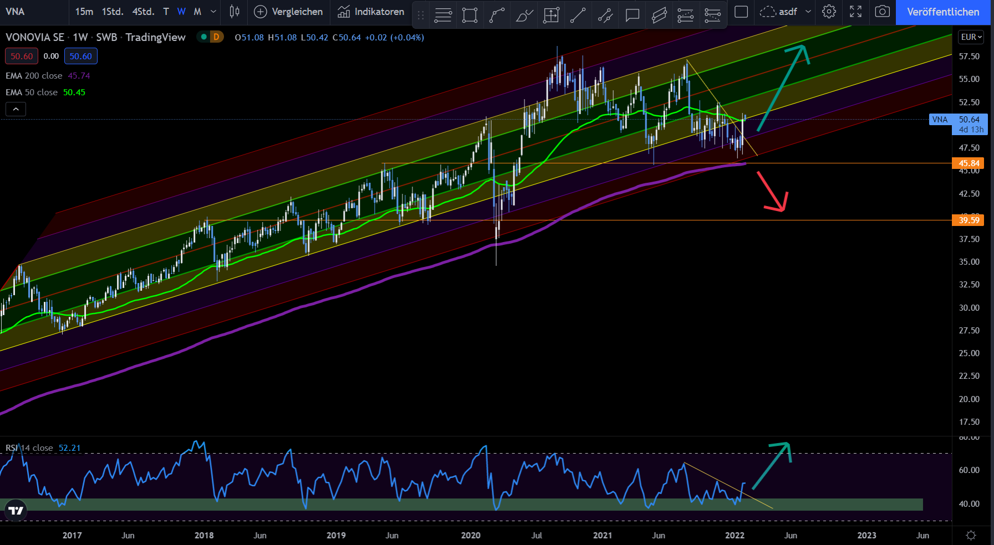Switch to the 15m timeframe
Viewport: 994px width, 545px height.
click(x=84, y=12)
